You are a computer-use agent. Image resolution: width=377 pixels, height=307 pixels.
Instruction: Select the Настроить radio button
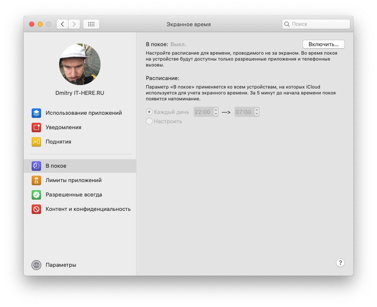coord(149,122)
